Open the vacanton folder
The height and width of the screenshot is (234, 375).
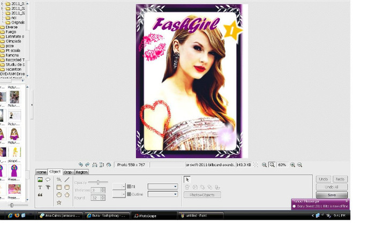(x=11, y=69)
